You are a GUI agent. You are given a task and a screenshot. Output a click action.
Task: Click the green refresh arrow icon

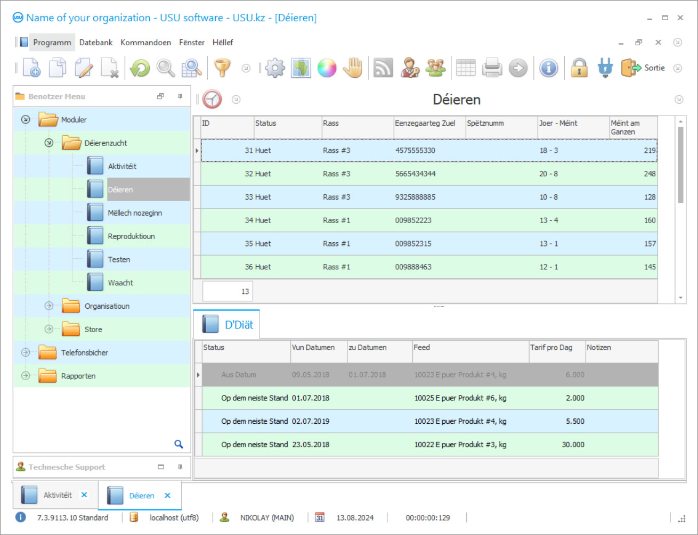point(140,68)
